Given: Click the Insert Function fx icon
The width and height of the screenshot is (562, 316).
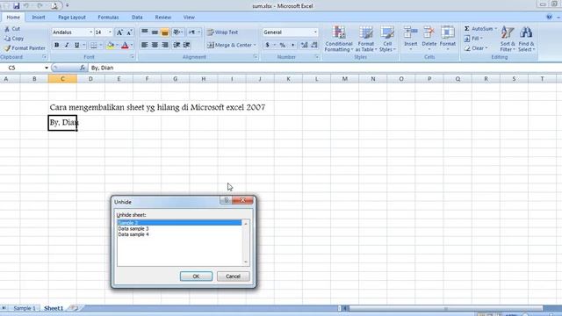Looking at the screenshot, I should (x=83, y=68).
